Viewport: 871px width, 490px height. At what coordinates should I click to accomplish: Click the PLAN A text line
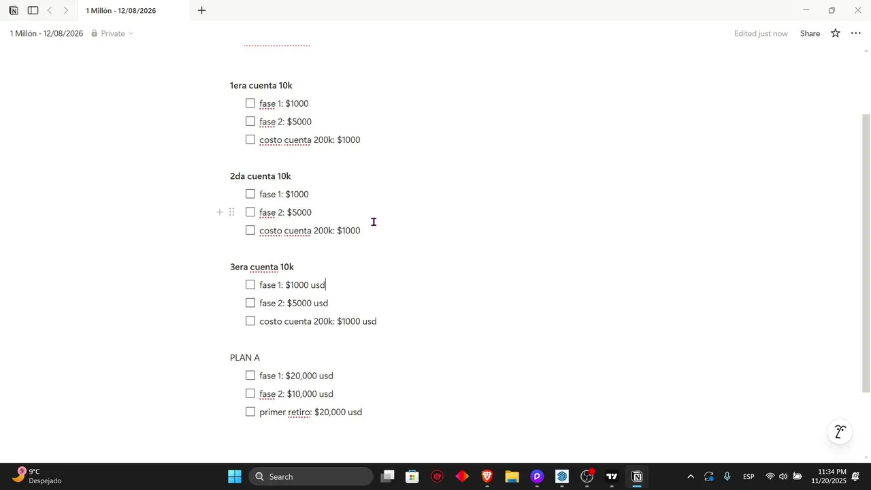245,357
